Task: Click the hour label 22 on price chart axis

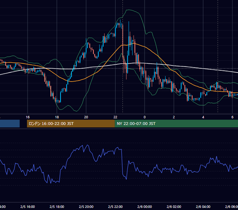Action: pos(115,117)
